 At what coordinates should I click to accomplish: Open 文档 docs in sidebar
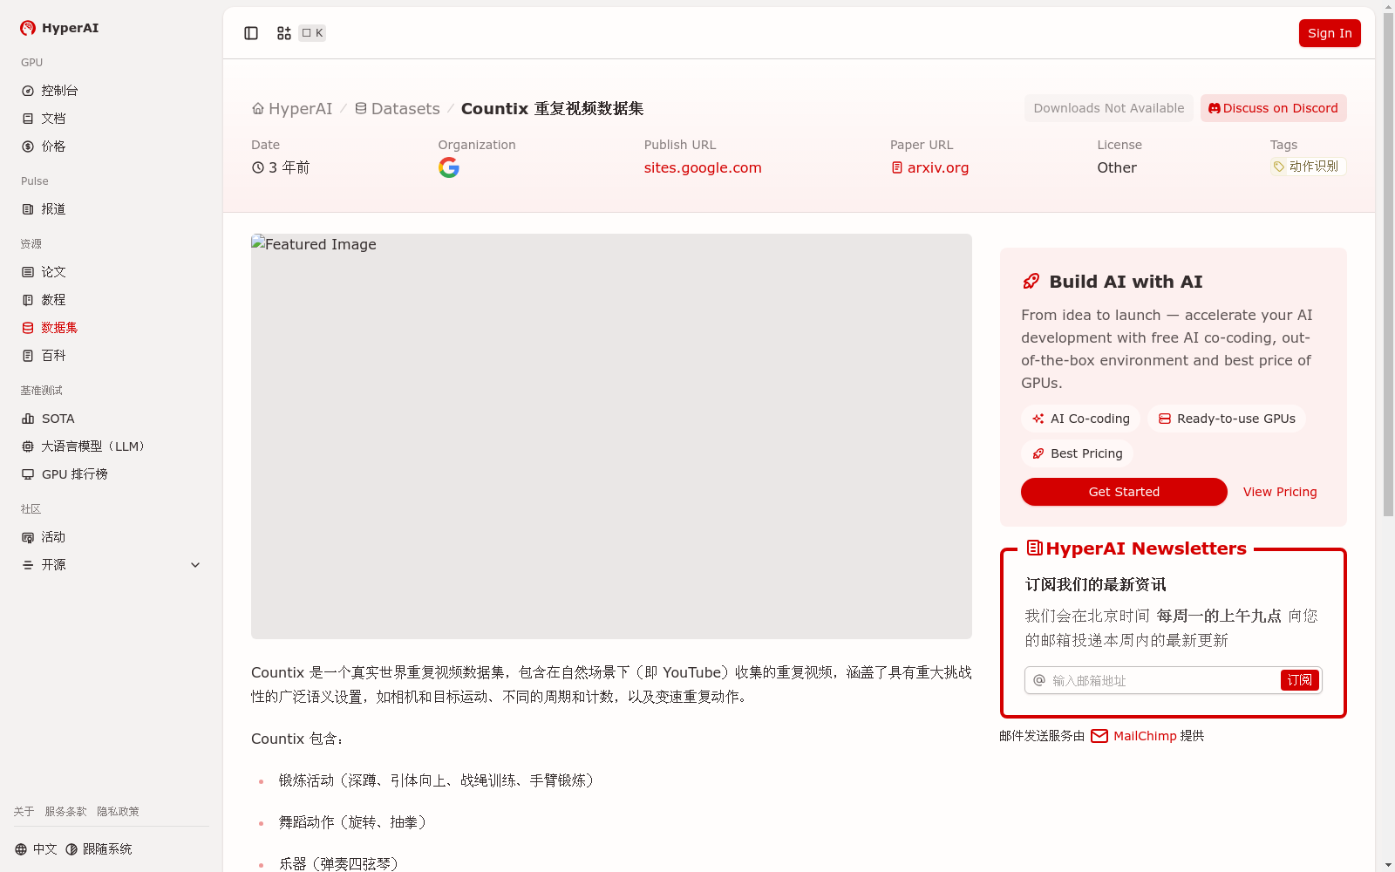[x=112, y=119]
